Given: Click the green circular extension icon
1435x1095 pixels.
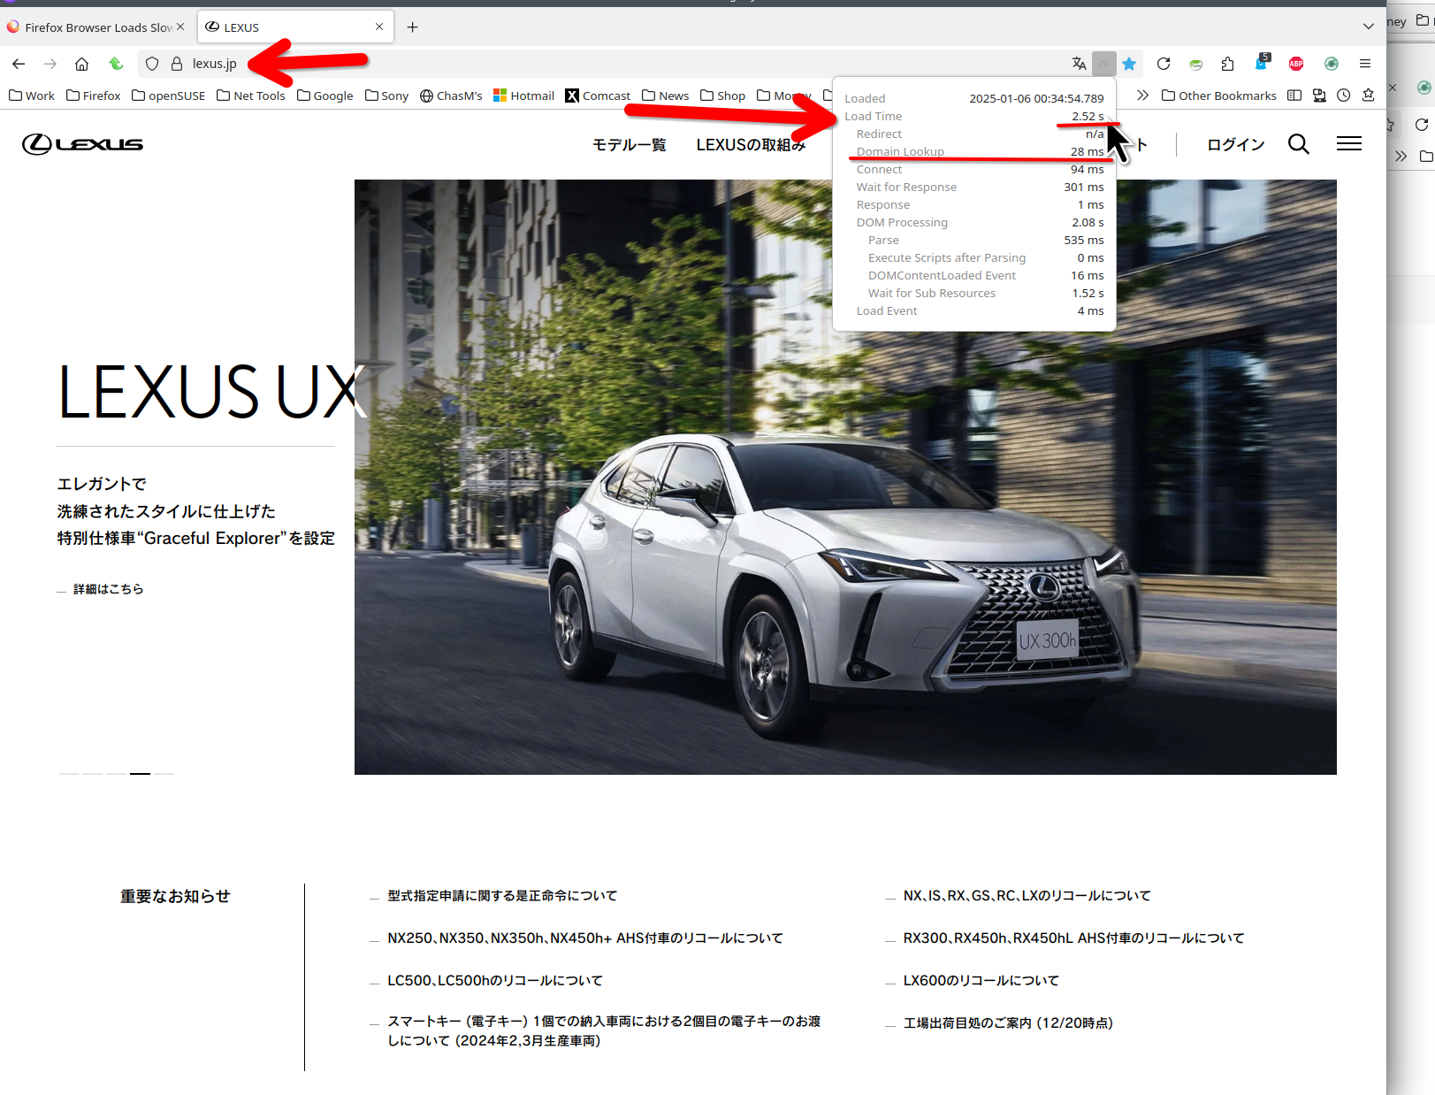Looking at the screenshot, I should tap(1332, 64).
